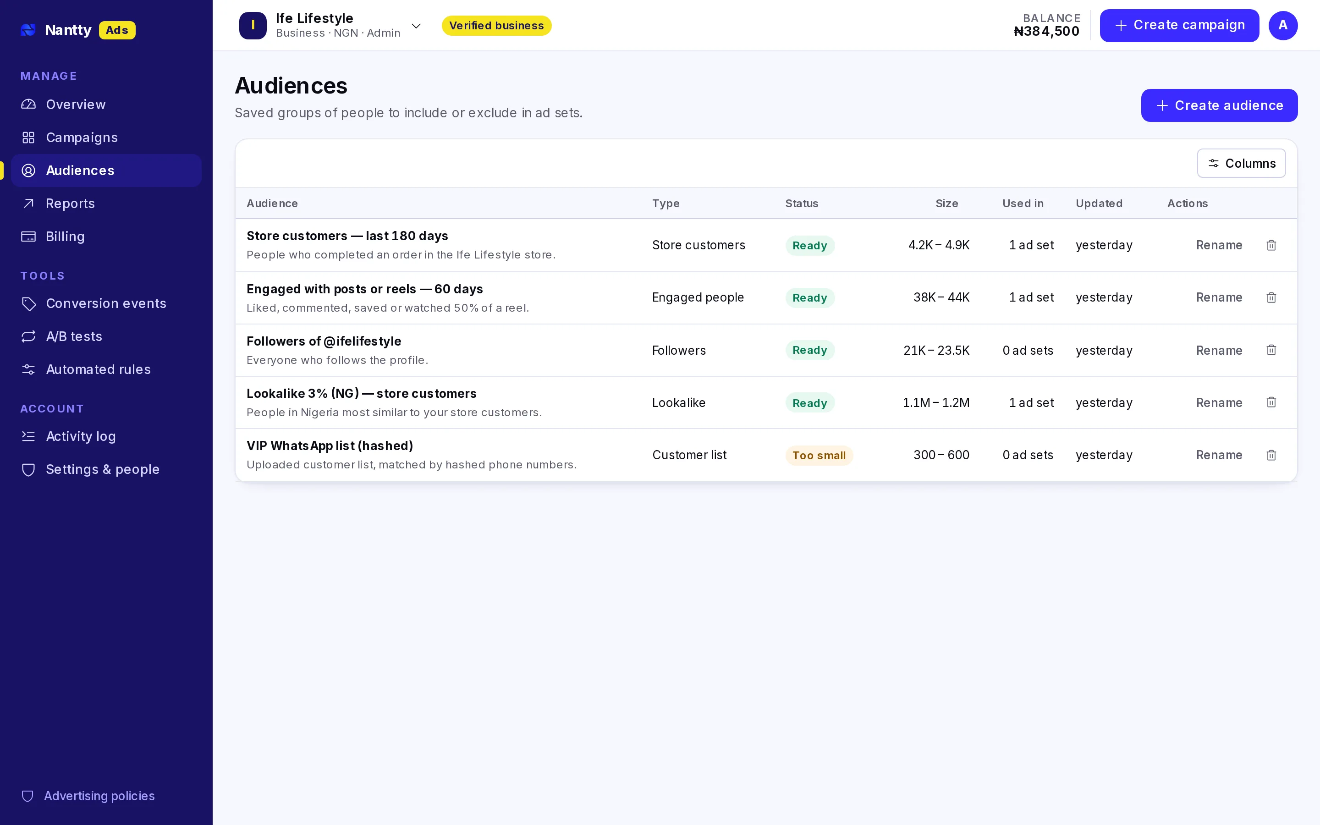The image size is (1320, 825).
Task: Click the Verified business badge
Action: pyautogui.click(x=496, y=26)
